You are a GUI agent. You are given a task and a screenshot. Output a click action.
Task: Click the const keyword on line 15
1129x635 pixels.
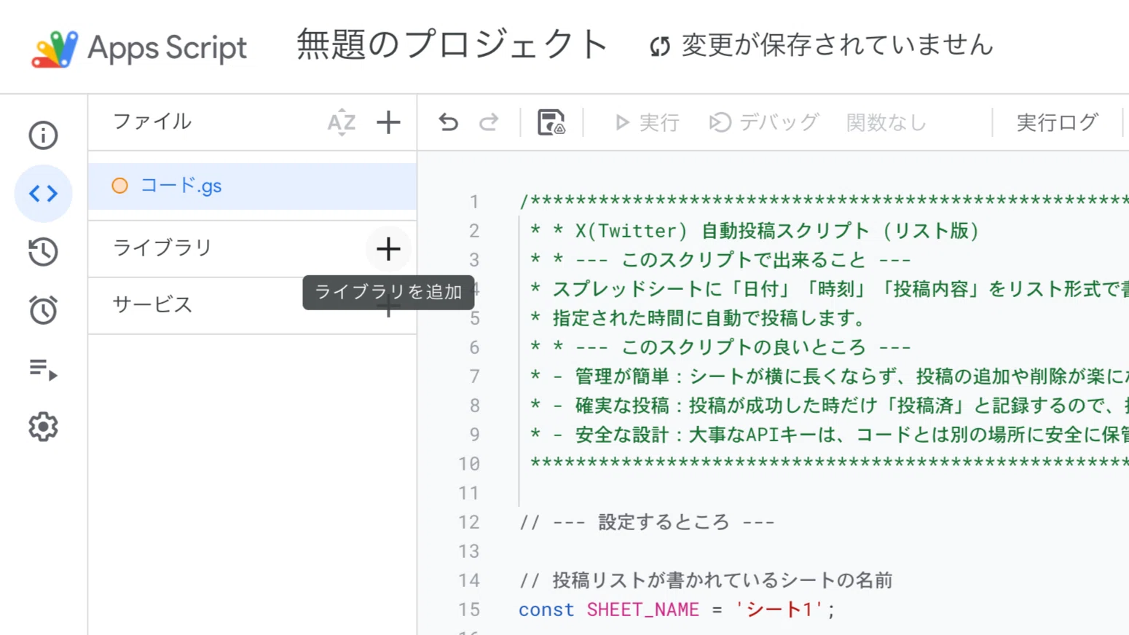pos(546,610)
